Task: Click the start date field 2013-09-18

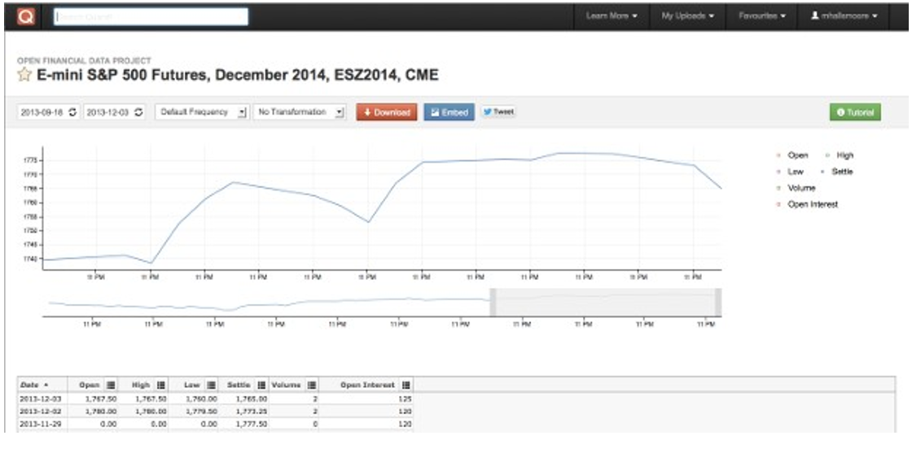Action: click(49, 112)
